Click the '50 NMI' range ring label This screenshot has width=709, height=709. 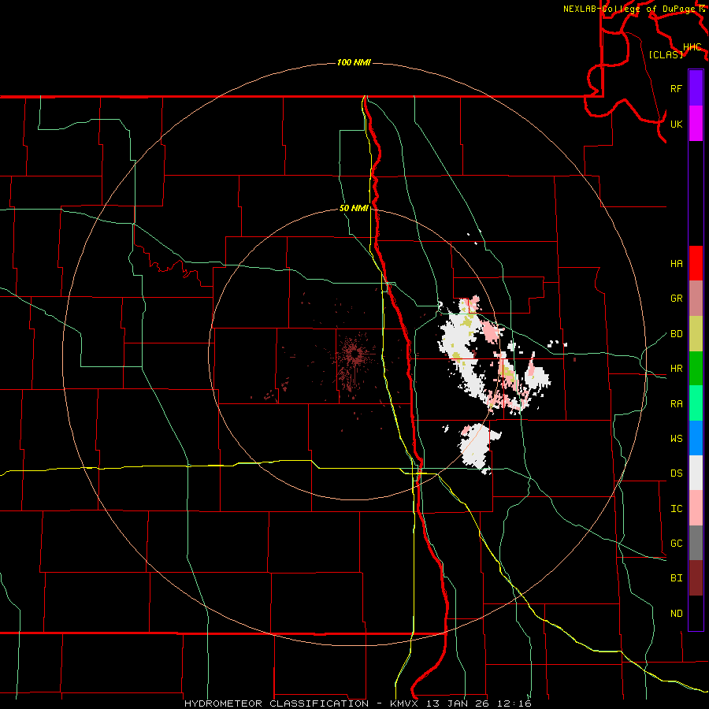(x=354, y=208)
